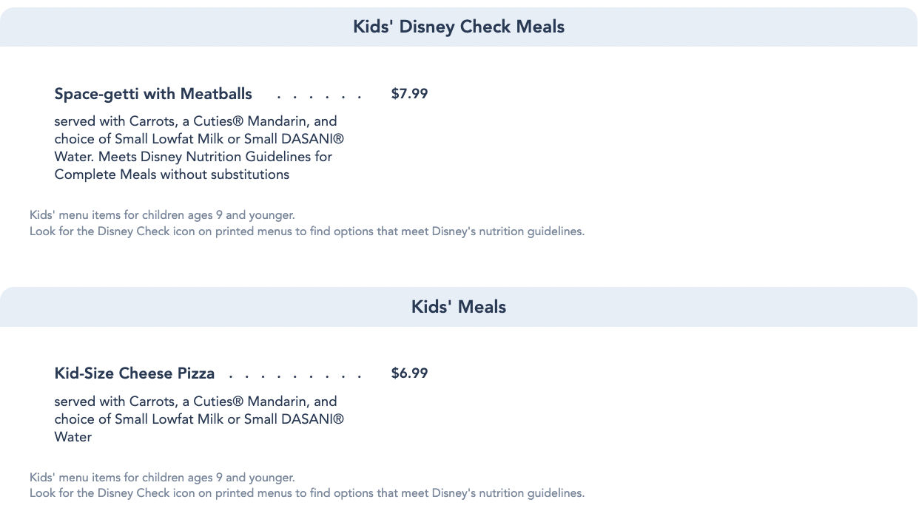Click the Lowfat Milk choice line under Space-getti
919x525 pixels.
pyautogui.click(x=199, y=139)
